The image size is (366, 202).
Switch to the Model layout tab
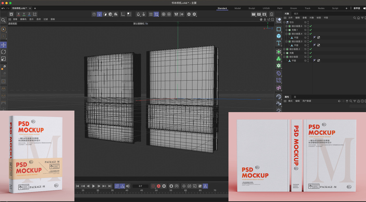pos(237,9)
